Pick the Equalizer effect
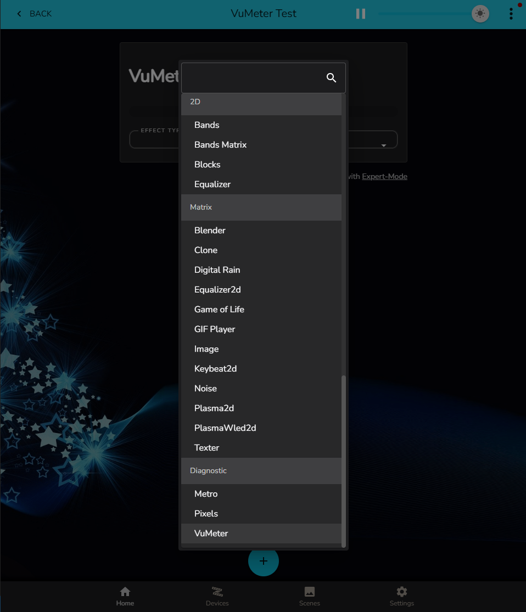 click(261, 184)
